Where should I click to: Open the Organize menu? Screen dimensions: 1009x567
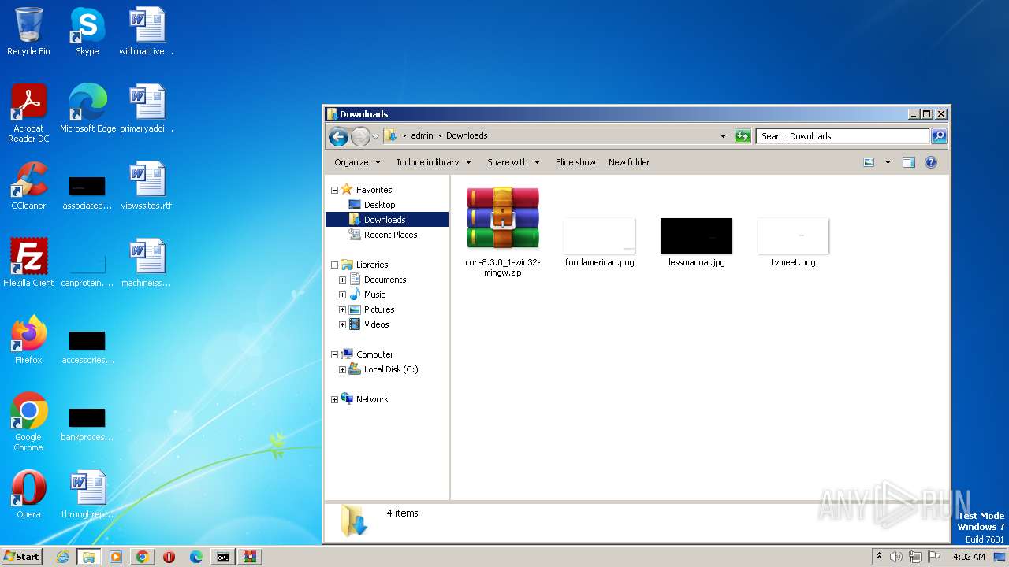(357, 162)
